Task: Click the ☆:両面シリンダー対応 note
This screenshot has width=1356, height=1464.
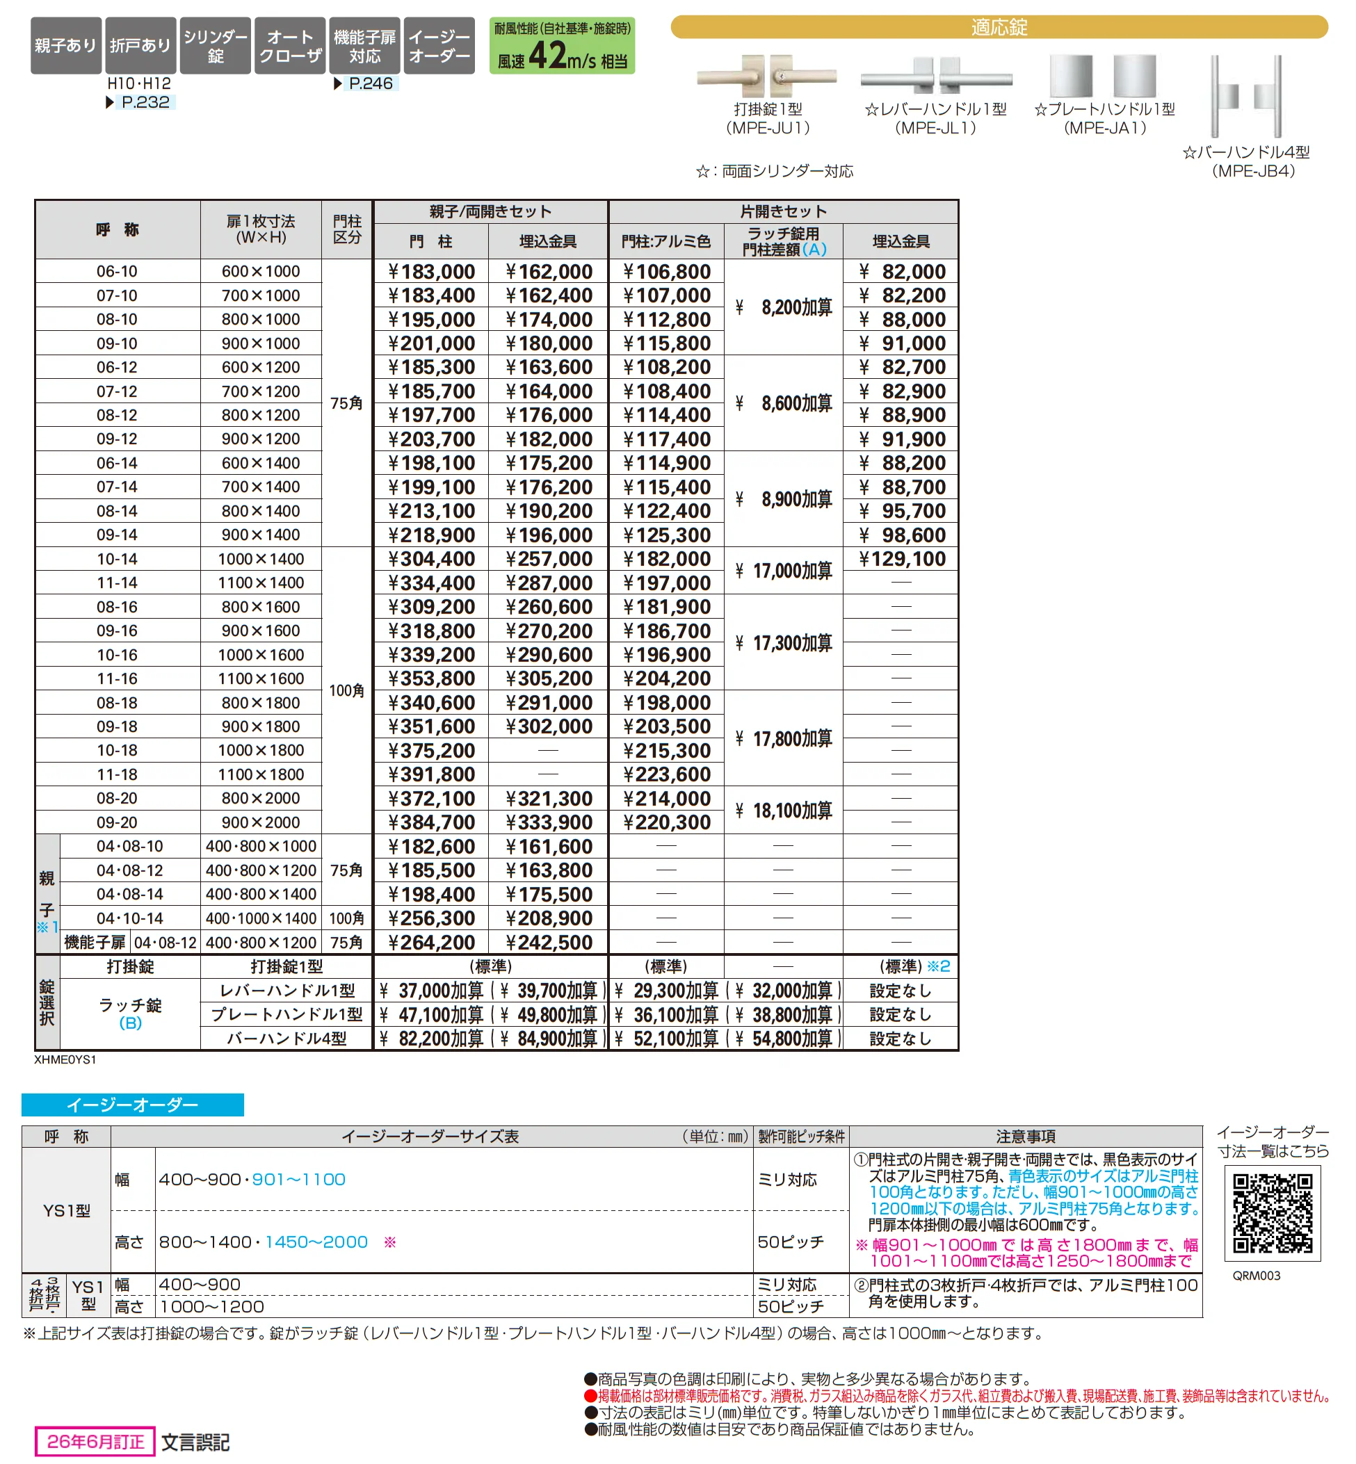Action: (x=775, y=171)
